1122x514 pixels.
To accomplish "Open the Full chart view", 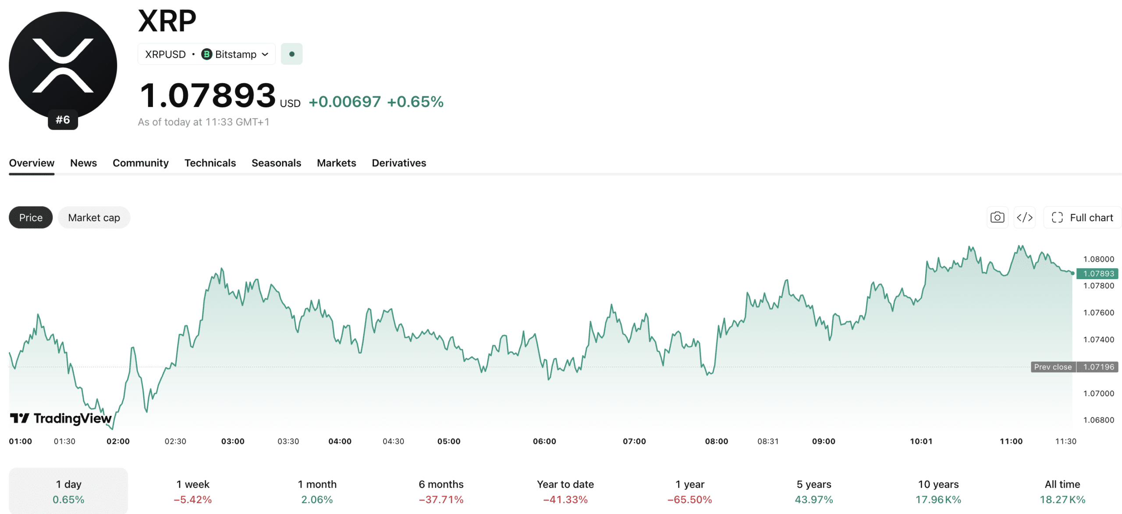I will tap(1082, 217).
